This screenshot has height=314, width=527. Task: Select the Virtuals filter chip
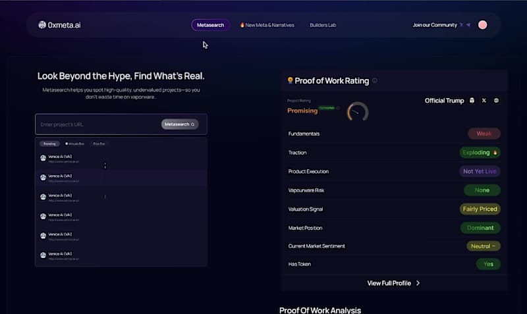point(74,144)
